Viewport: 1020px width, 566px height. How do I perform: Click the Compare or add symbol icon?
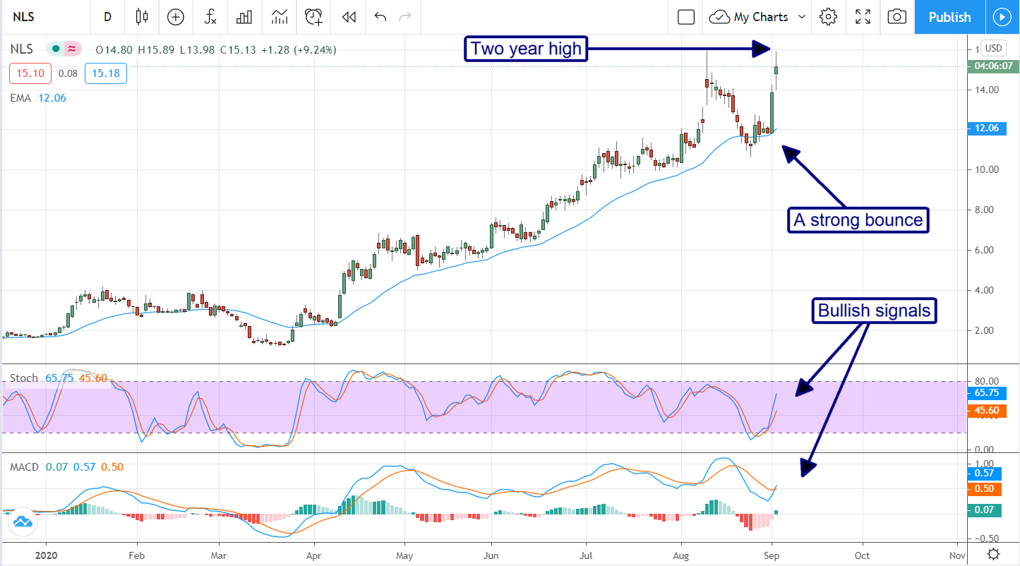[176, 17]
